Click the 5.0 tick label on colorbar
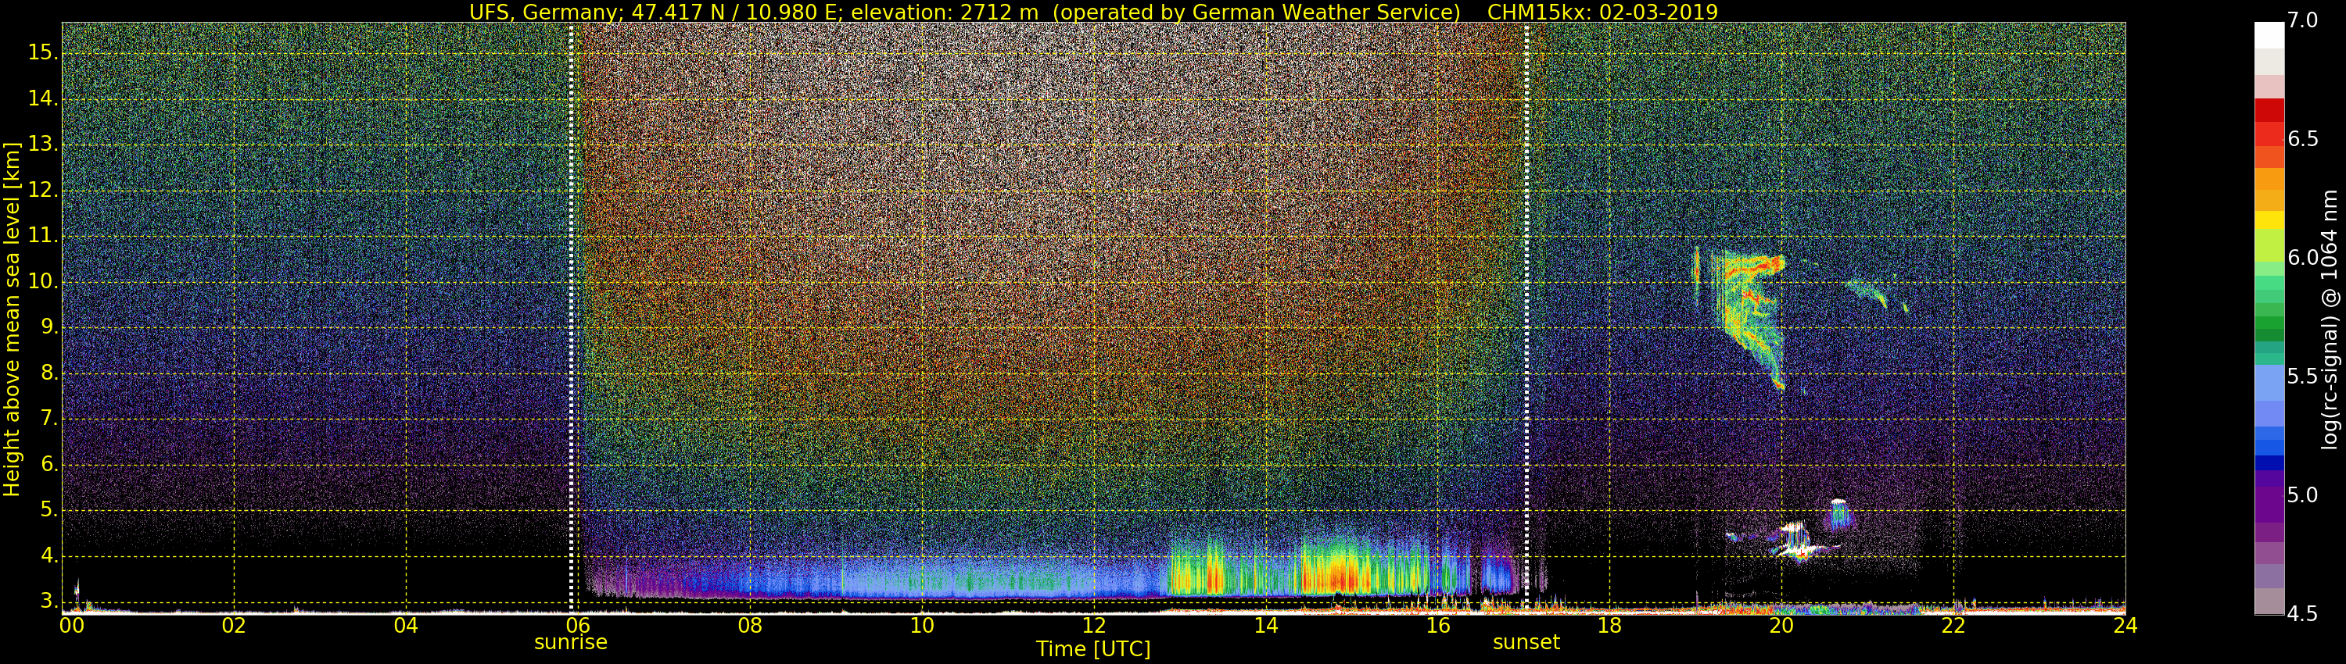Viewport: 2346px width, 664px height. pos(2302,494)
